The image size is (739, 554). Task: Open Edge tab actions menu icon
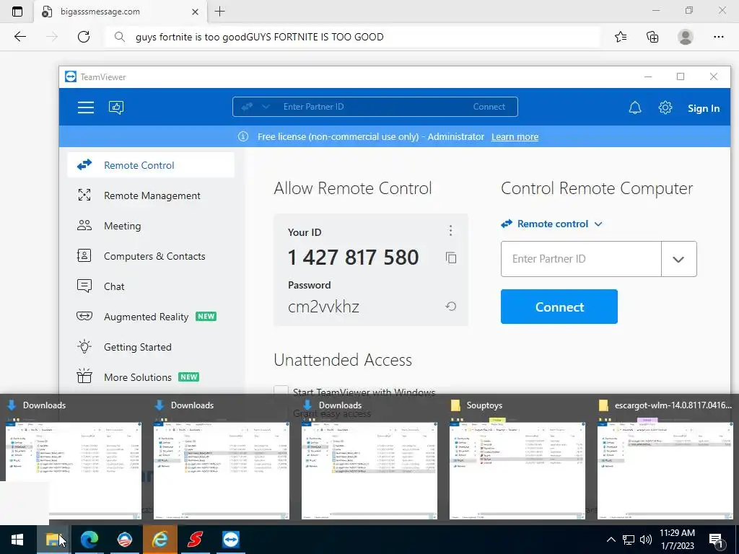click(x=17, y=12)
